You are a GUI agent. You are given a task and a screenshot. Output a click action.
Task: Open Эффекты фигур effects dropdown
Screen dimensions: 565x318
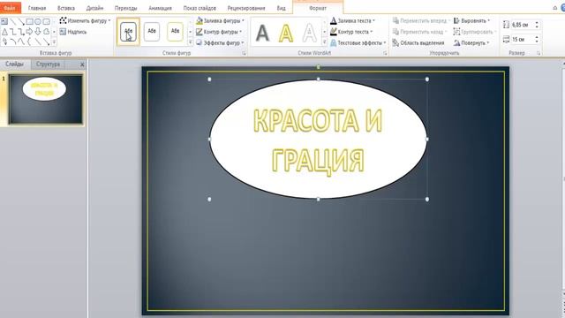[x=220, y=42]
